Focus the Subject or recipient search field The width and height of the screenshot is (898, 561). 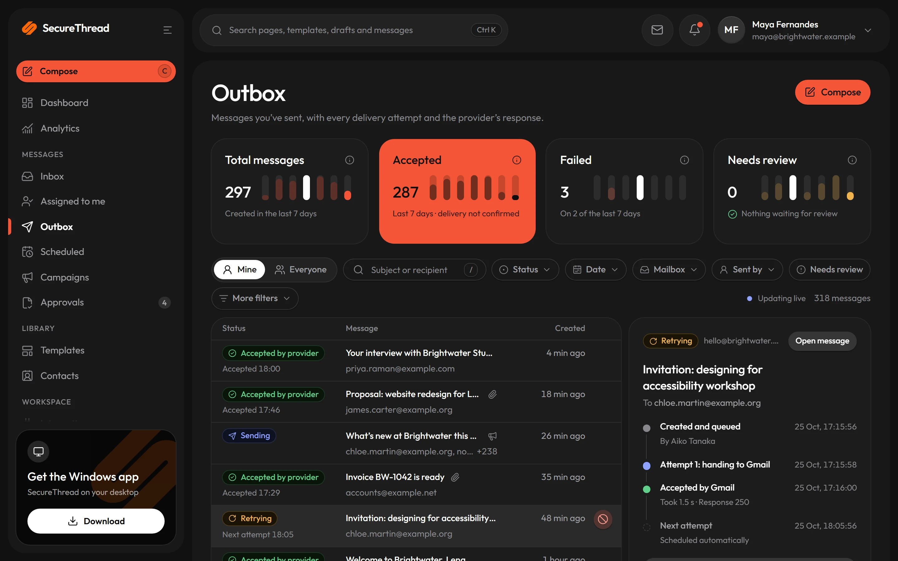[414, 270]
